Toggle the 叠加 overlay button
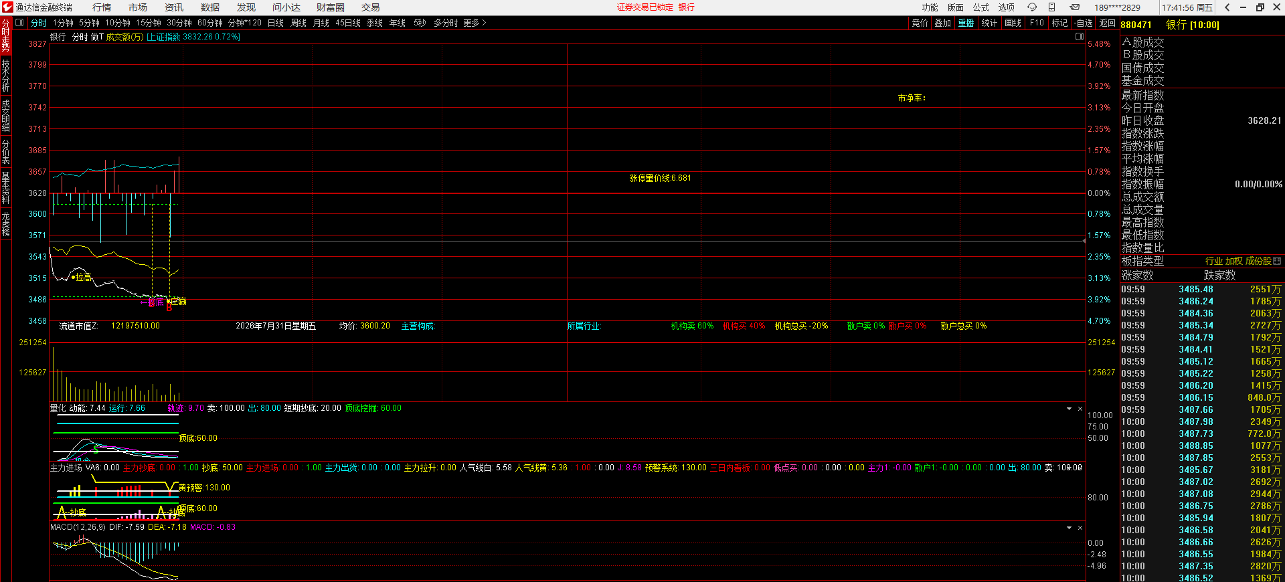The width and height of the screenshot is (1285, 582). click(943, 23)
